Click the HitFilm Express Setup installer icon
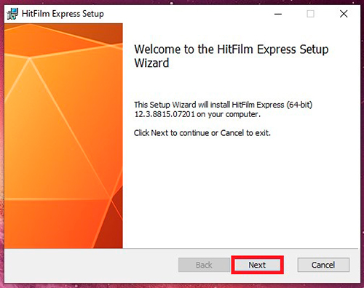Image resolution: width=364 pixels, height=288 pixels. [12, 14]
